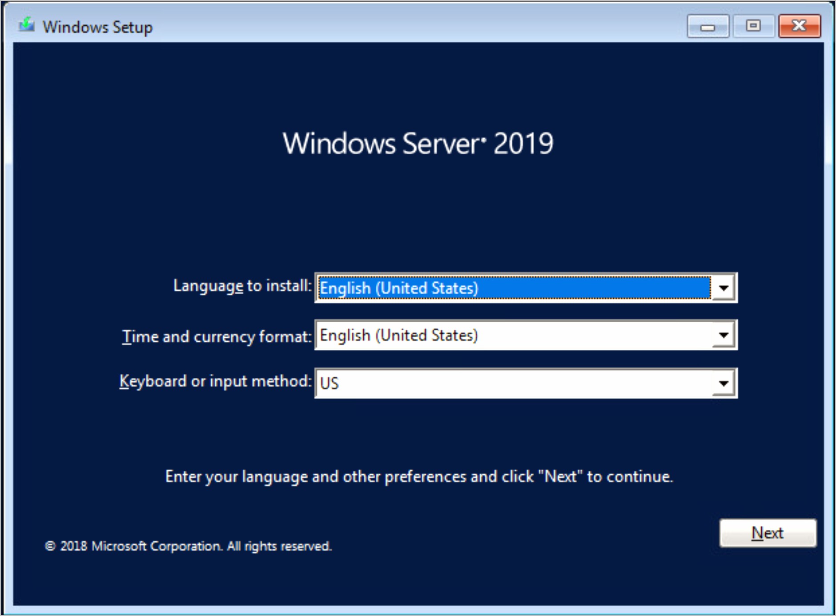Open the Language to install dropdown arrow
Image resolution: width=836 pixels, height=616 pixels.
pyautogui.click(x=723, y=288)
